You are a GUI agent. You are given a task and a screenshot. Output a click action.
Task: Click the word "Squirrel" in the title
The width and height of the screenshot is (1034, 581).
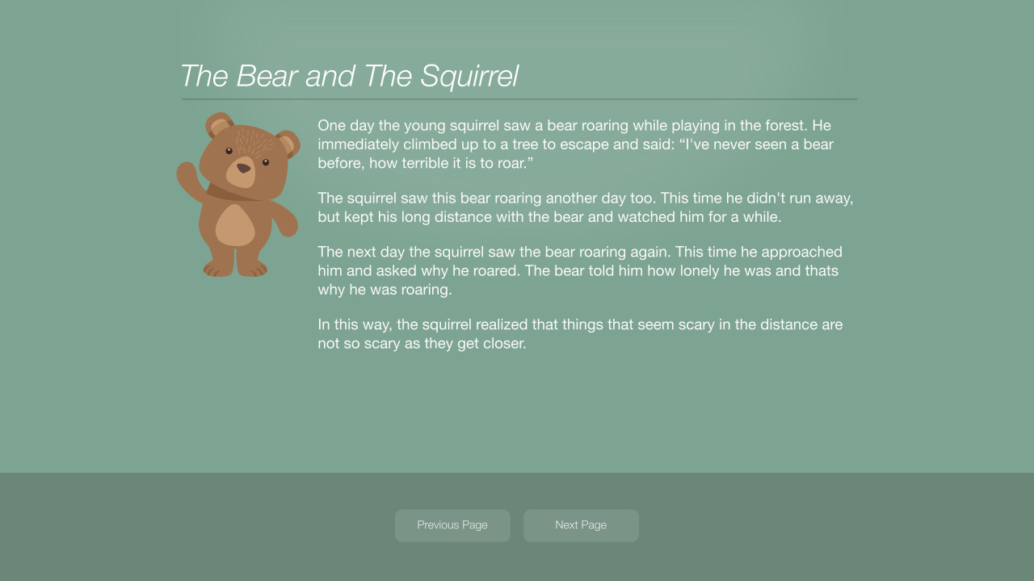click(469, 76)
